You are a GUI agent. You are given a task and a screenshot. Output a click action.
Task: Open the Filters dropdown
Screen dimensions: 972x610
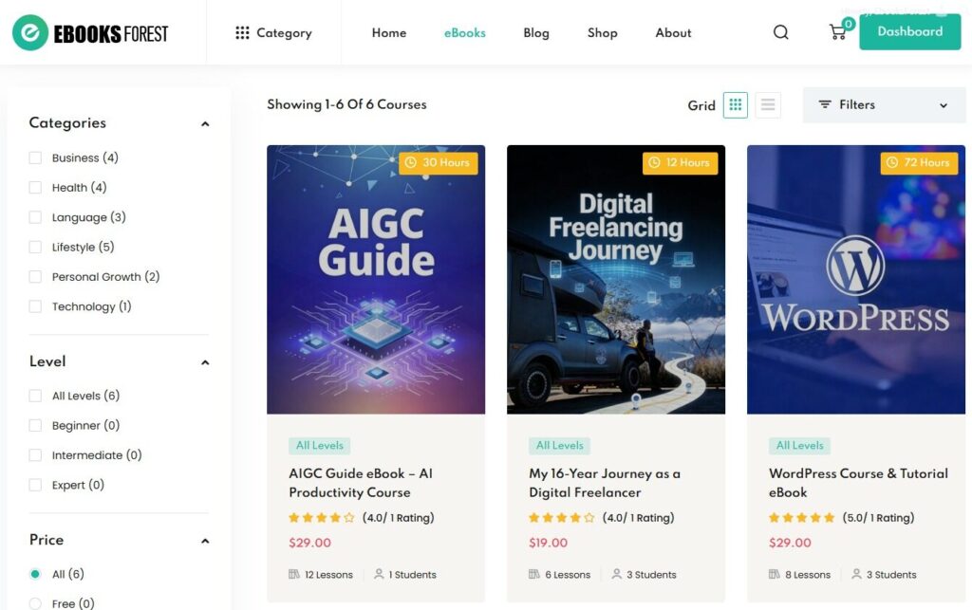(883, 105)
